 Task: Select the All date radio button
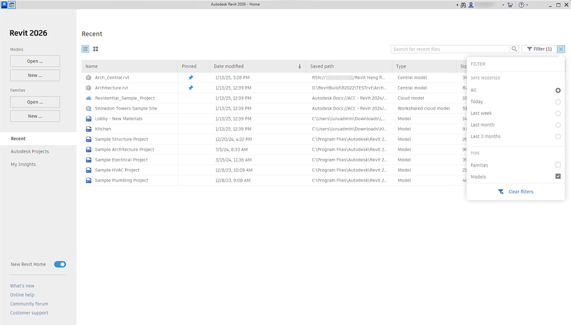pyautogui.click(x=558, y=90)
